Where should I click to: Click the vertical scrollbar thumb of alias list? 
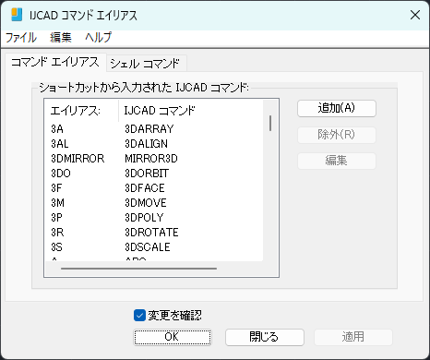(270, 123)
